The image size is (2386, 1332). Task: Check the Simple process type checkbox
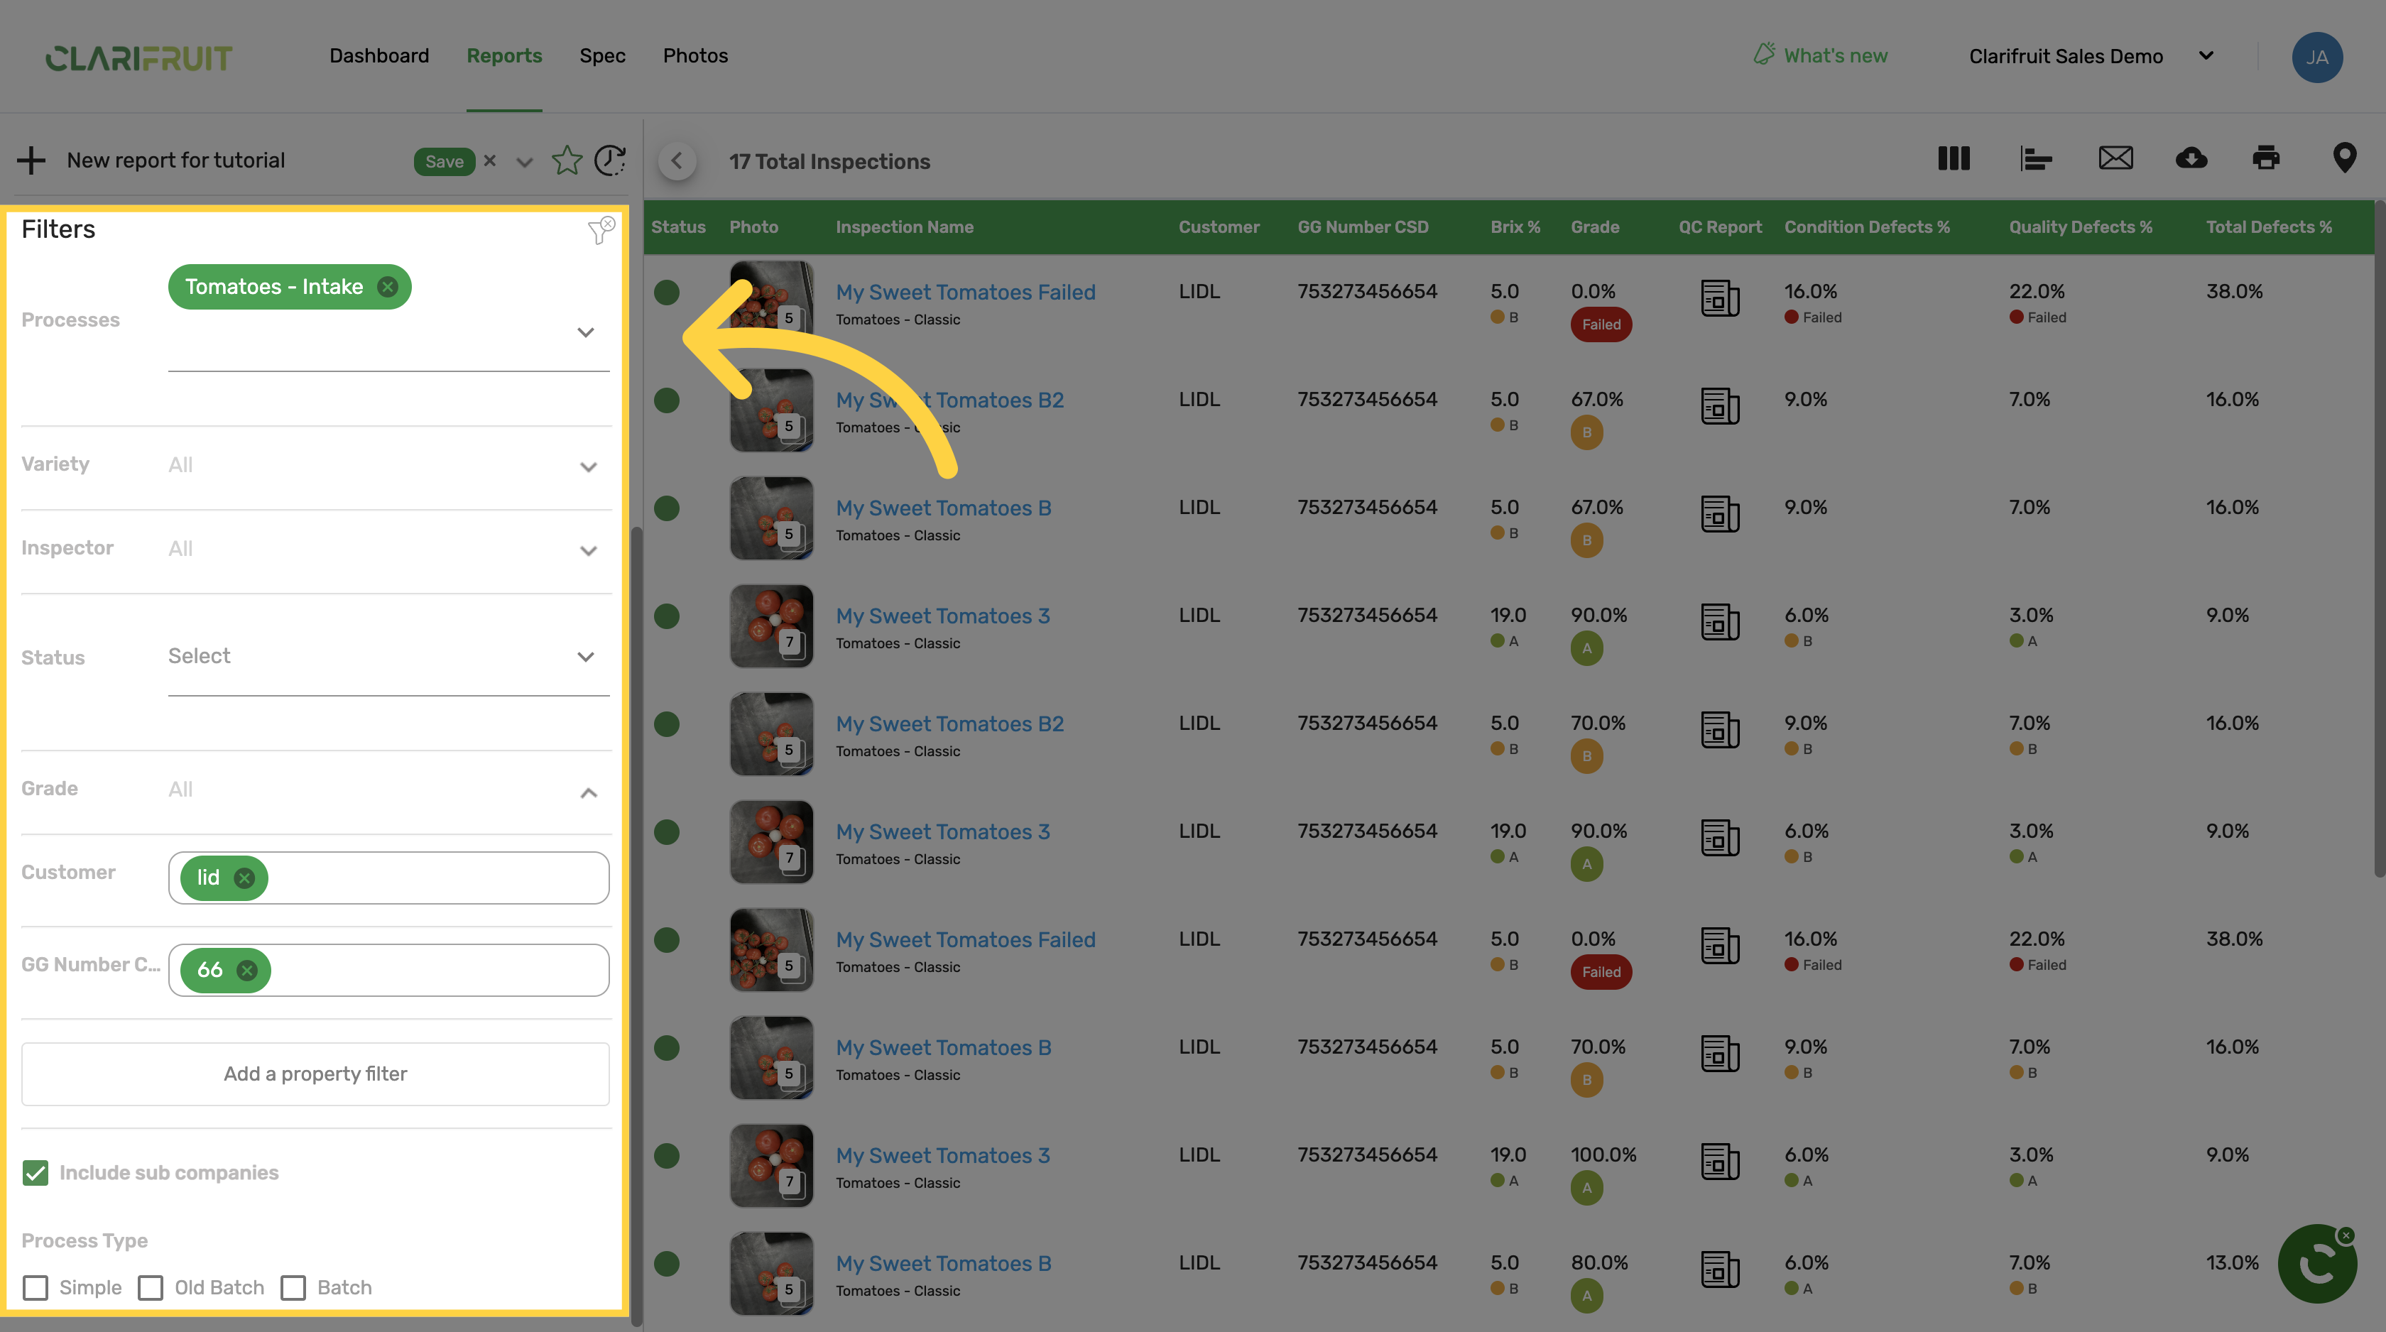[36, 1287]
